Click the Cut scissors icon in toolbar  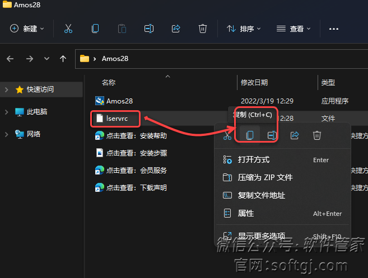[x=68, y=29]
